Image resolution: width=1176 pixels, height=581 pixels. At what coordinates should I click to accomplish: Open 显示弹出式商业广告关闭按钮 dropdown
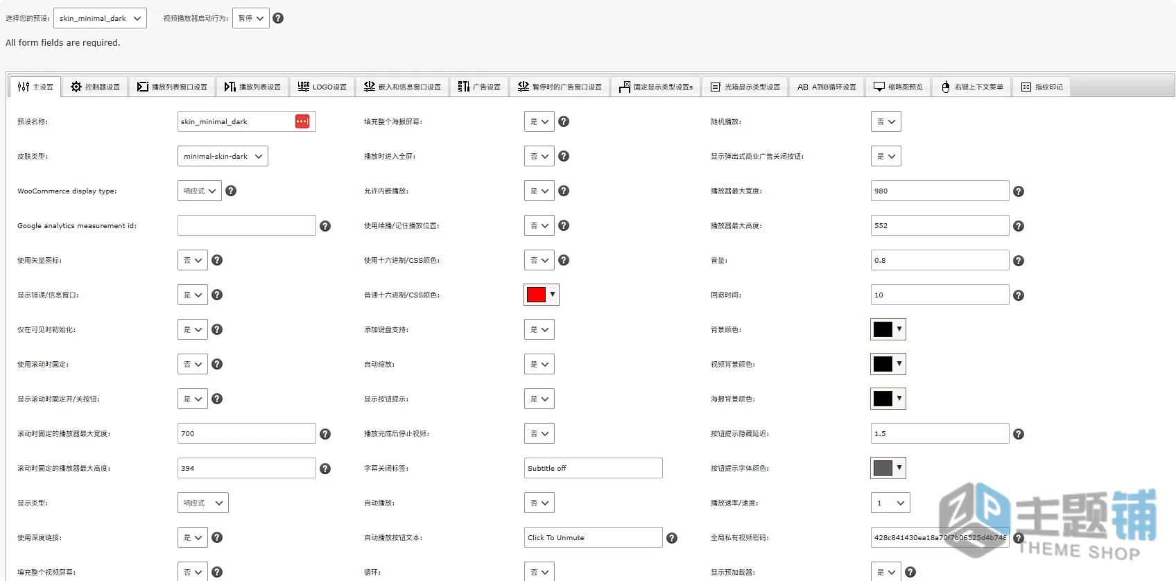[x=886, y=156]
